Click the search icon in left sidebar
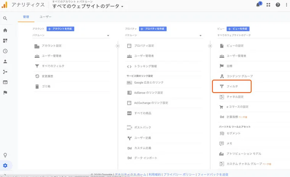Screen dimensions: 290x177 pyautogui.click(x=5, y=18)
